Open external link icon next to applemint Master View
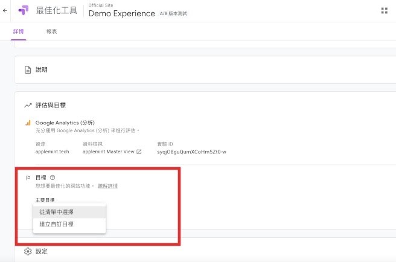 coord(139,152)
